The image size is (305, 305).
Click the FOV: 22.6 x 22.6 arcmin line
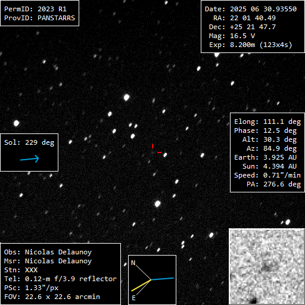[52, 297]
